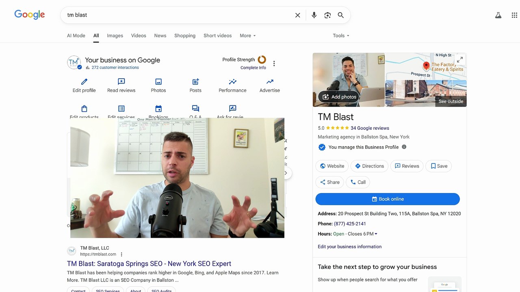View Performance chart icon
This screenshot has width=520, height=292.
pyautogui.click(x=232, y=82)
